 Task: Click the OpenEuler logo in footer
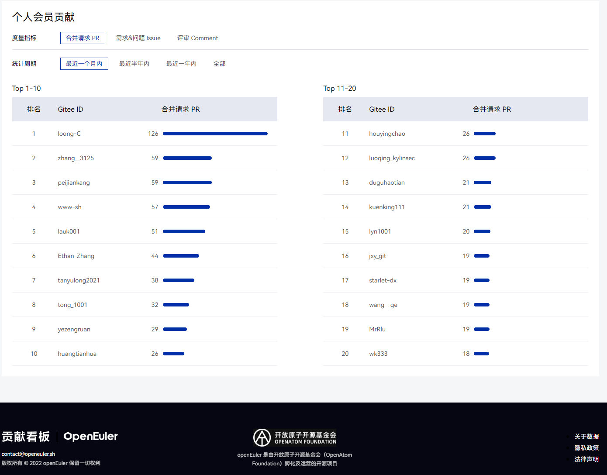point(91,437)
